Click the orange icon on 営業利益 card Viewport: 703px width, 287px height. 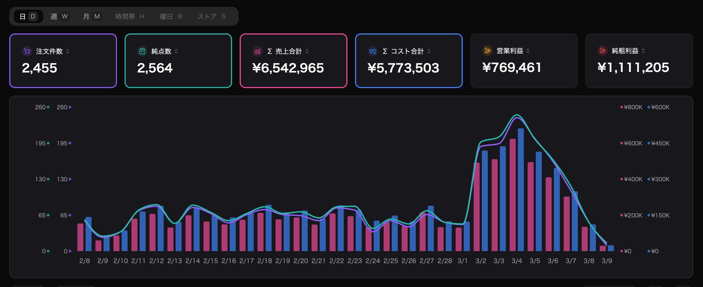coord(488,51)
